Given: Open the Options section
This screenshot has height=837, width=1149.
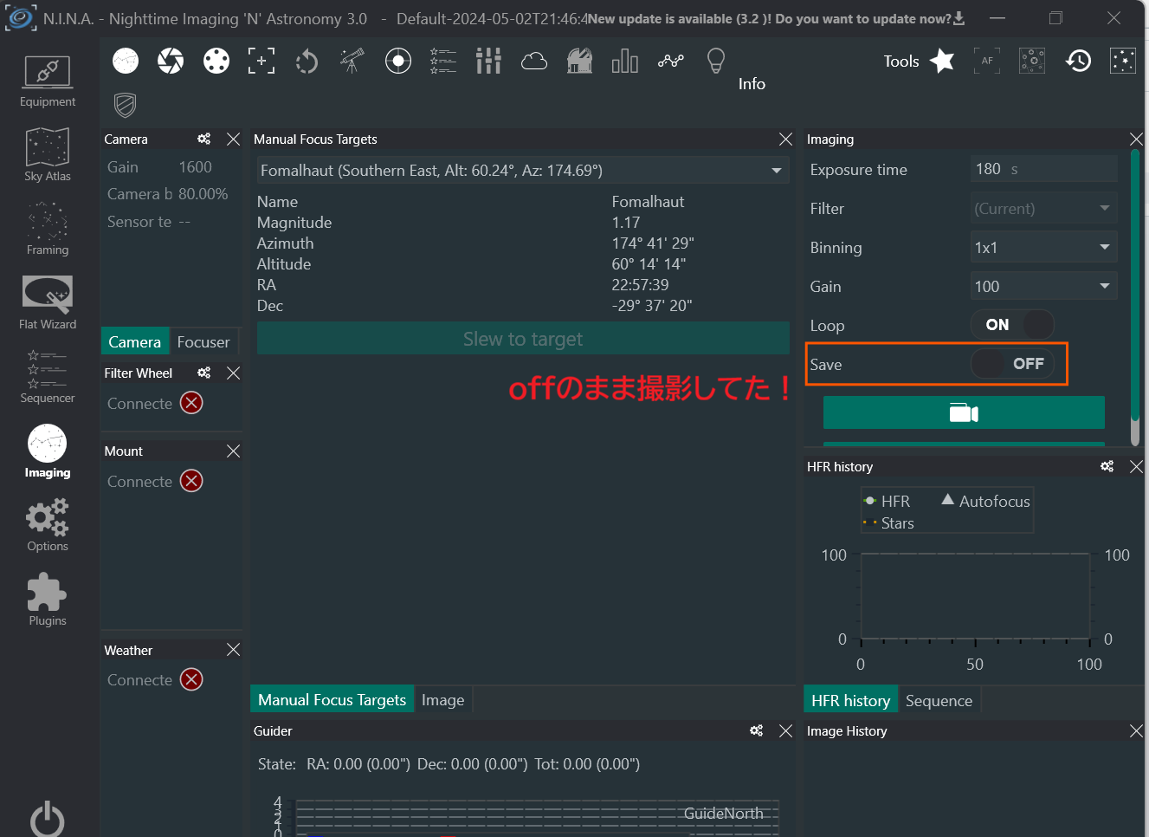Looking at the screenshot, I should click(48, 524).
